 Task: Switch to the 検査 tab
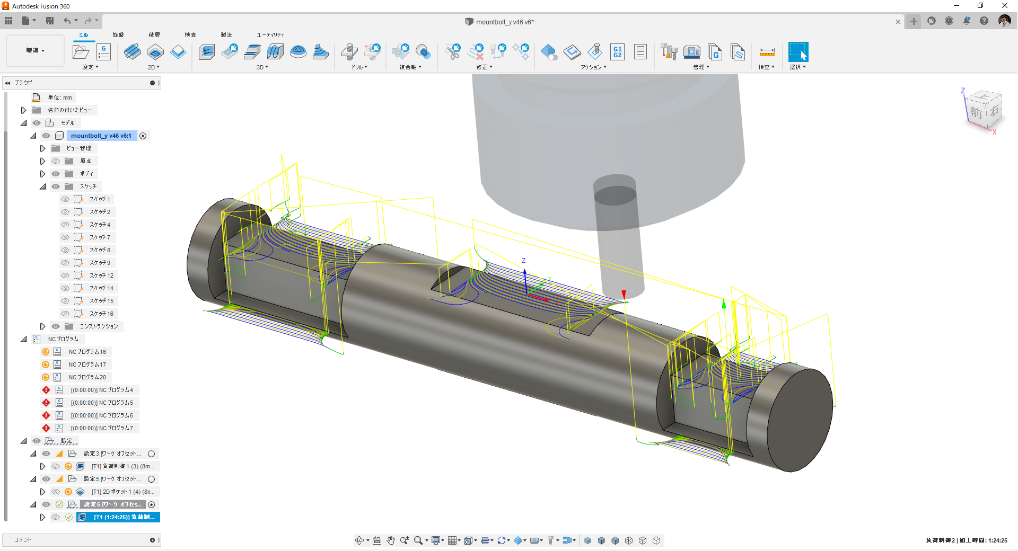tap(190, 35)
